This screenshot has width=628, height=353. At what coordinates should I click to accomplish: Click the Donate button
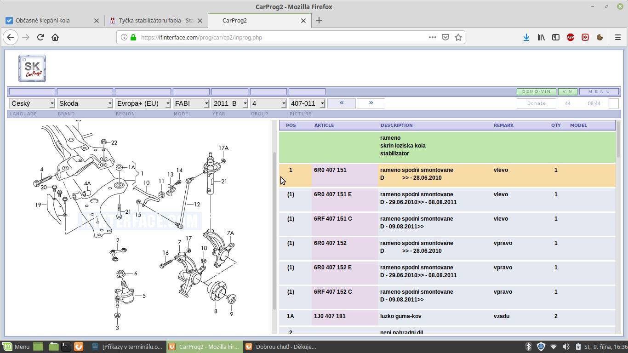click(x=537, y=103)
